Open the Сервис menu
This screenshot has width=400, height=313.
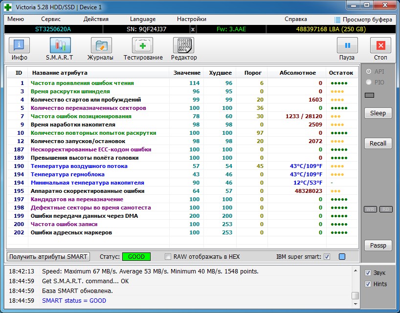pyautogui.click(x=51, y=19)
